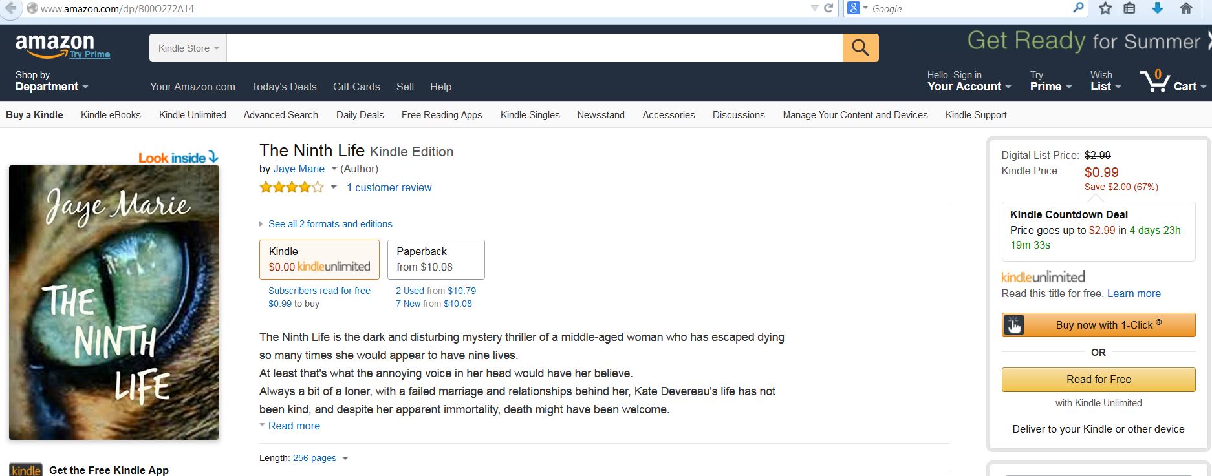Select the Paperback format option box
This screenshot has width=1212, height=476.
pos(436,259)
